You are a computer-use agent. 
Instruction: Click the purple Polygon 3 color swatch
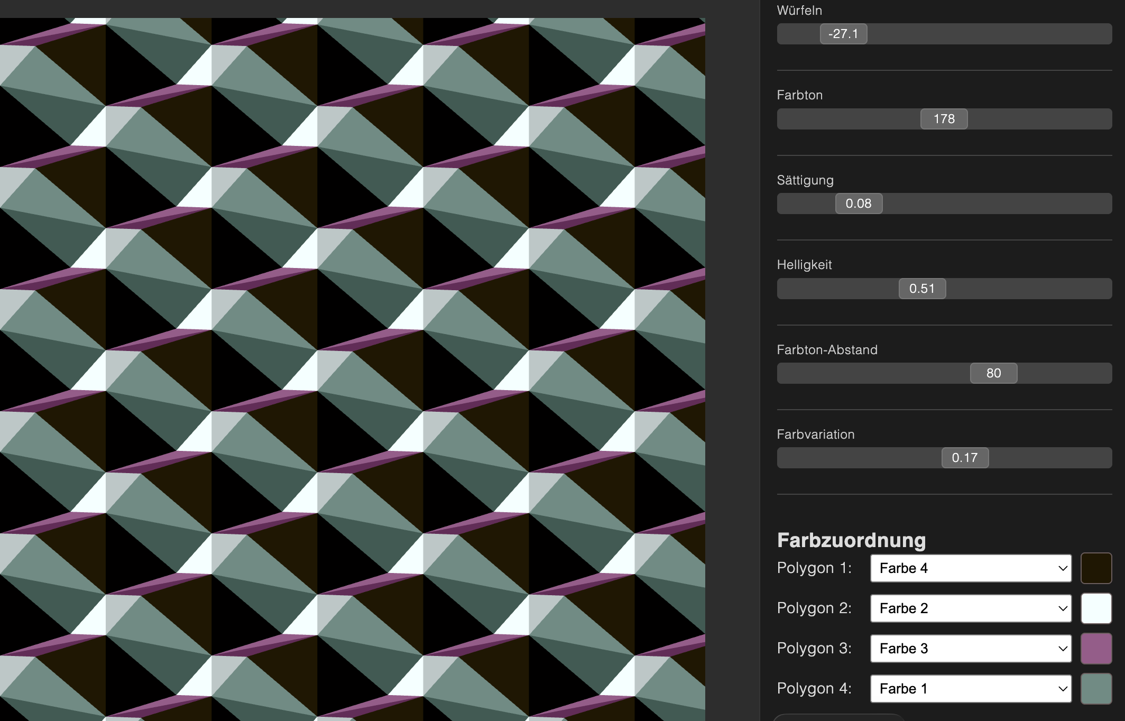1096,649
